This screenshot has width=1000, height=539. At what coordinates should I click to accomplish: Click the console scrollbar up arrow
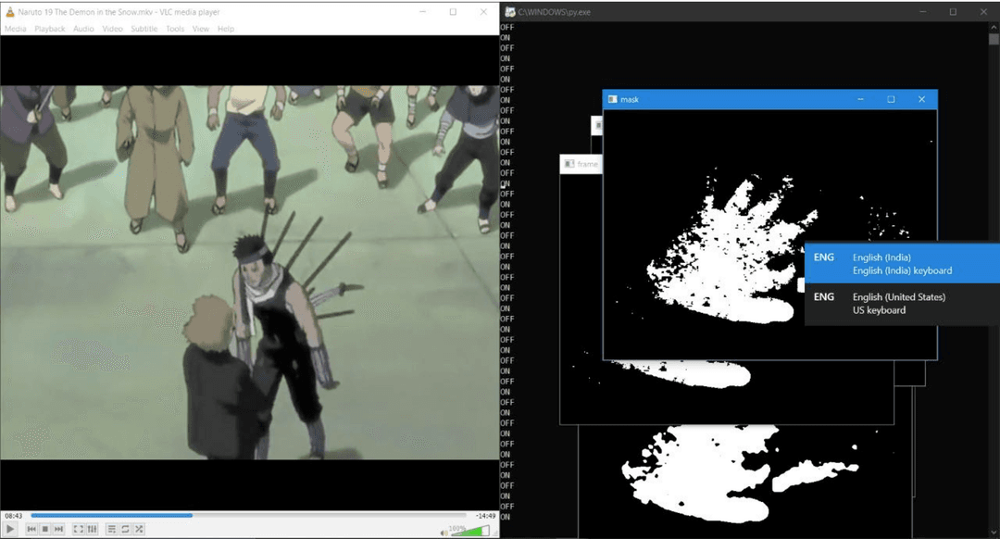[994, 28]
